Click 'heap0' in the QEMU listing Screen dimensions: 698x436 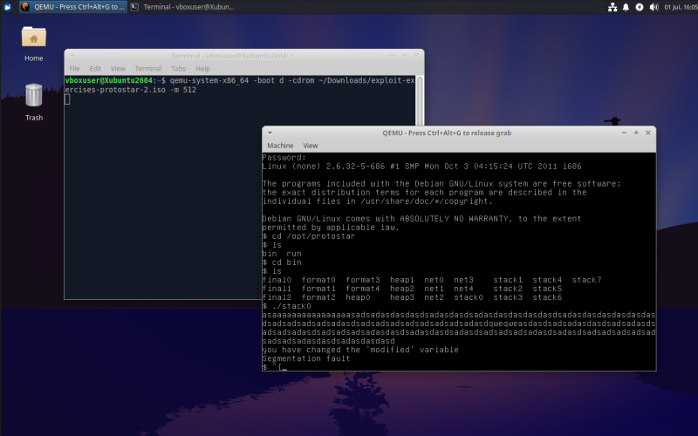click(358, 297)
